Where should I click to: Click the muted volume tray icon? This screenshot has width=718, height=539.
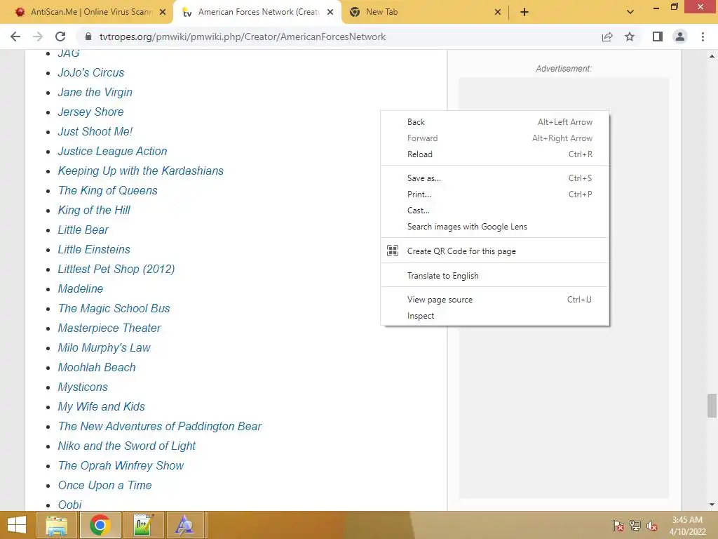(x=651, y=525)
